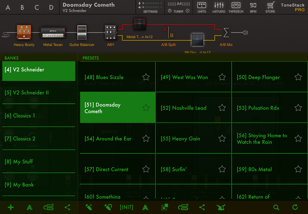Select the '66 Groovy Lead 4x12 cabinet

pos(197,40)
